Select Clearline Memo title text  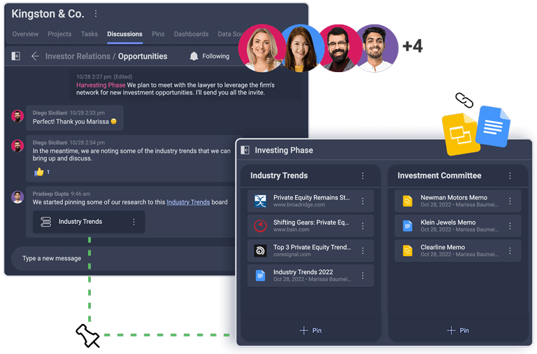[x=443, y=247]
